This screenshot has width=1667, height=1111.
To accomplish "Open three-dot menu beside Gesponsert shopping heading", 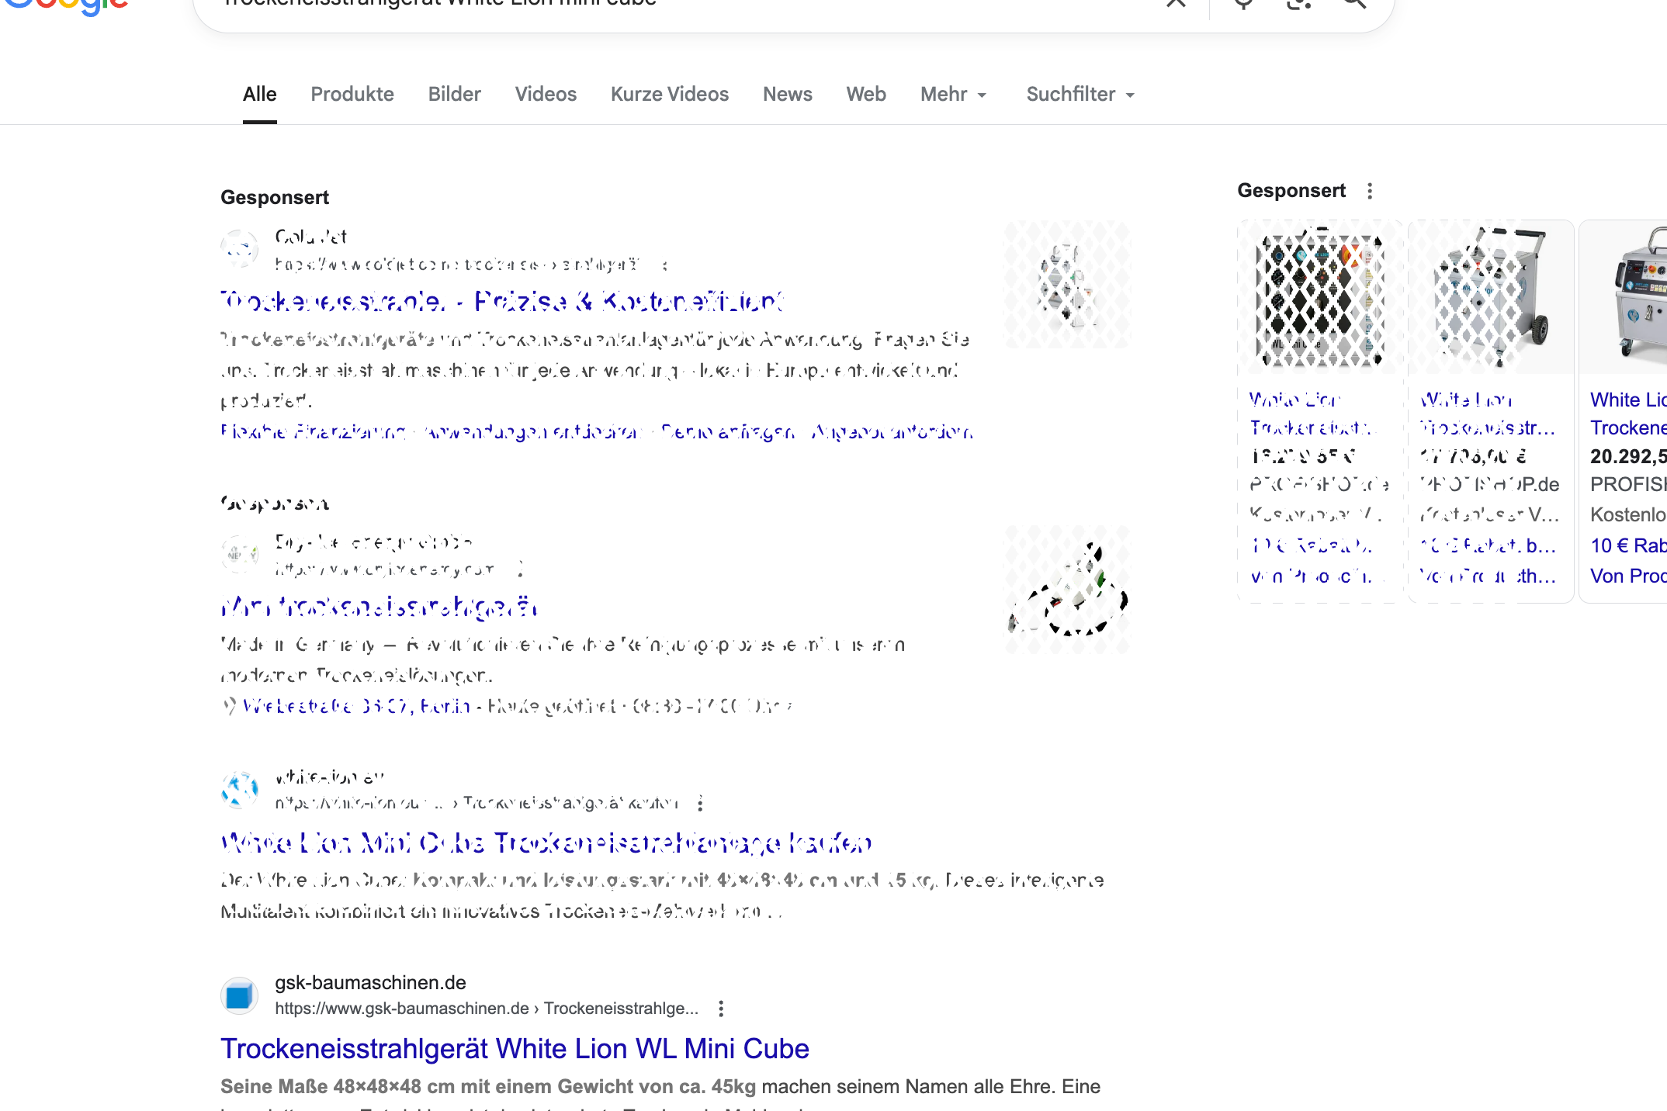I will pyautogui.click(x=1370, y=191).
